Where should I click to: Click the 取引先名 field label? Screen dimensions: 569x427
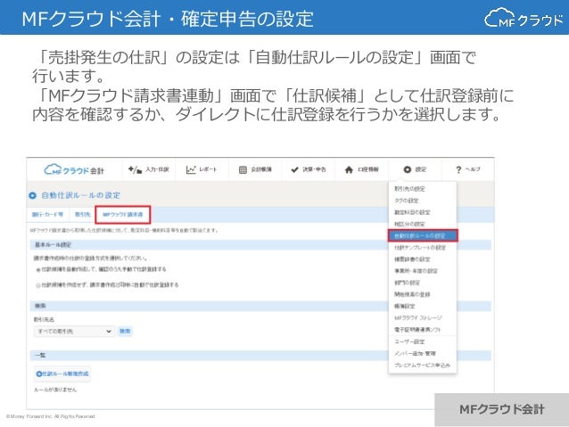[44, 319]
